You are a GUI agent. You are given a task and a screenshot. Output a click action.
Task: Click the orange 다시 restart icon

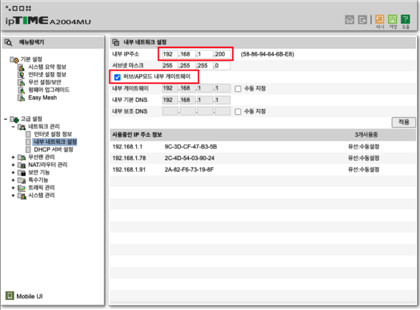coord(379,19)
